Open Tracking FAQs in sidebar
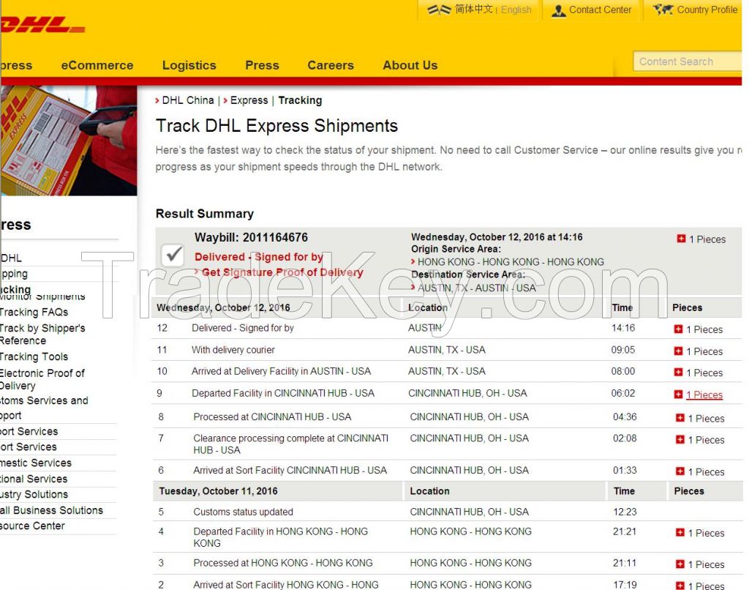The height and width of the screenshot is (590, 749). tap(34, 313)
